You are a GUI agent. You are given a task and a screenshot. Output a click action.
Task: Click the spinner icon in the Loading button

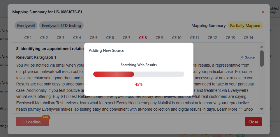point(23,122)
